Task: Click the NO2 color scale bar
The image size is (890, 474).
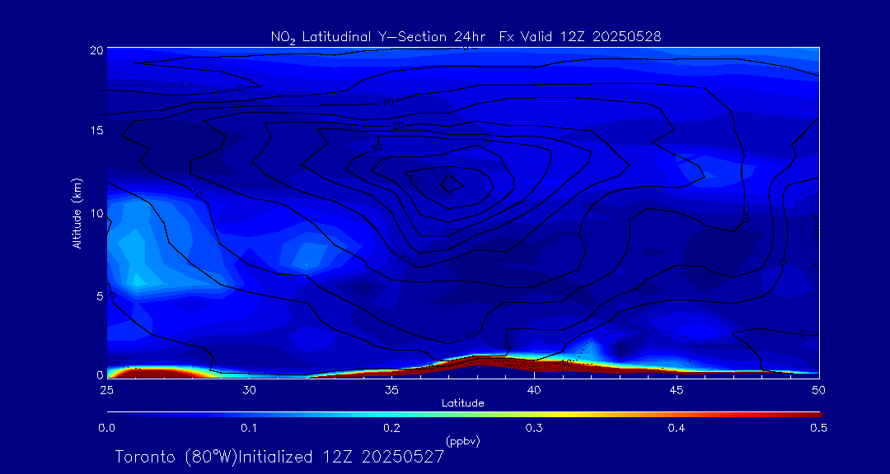Action: click(x=464, y=415)
